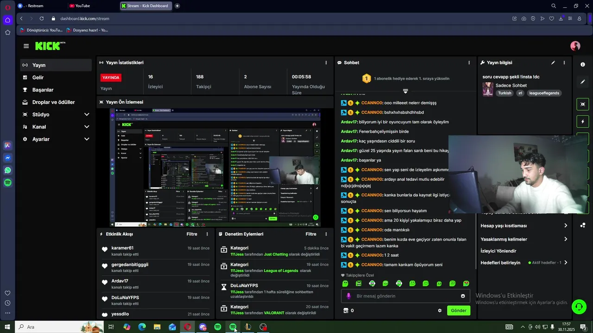Click karamer61 in Etkinlik Akışı
This screenshot has height=333, width=593.
[122, 248]
